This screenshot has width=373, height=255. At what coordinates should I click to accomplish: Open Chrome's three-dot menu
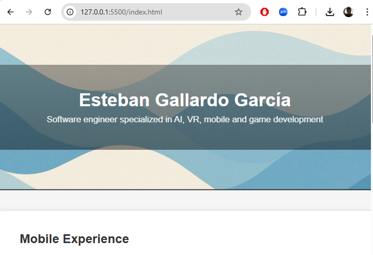[x=367, y=12]
